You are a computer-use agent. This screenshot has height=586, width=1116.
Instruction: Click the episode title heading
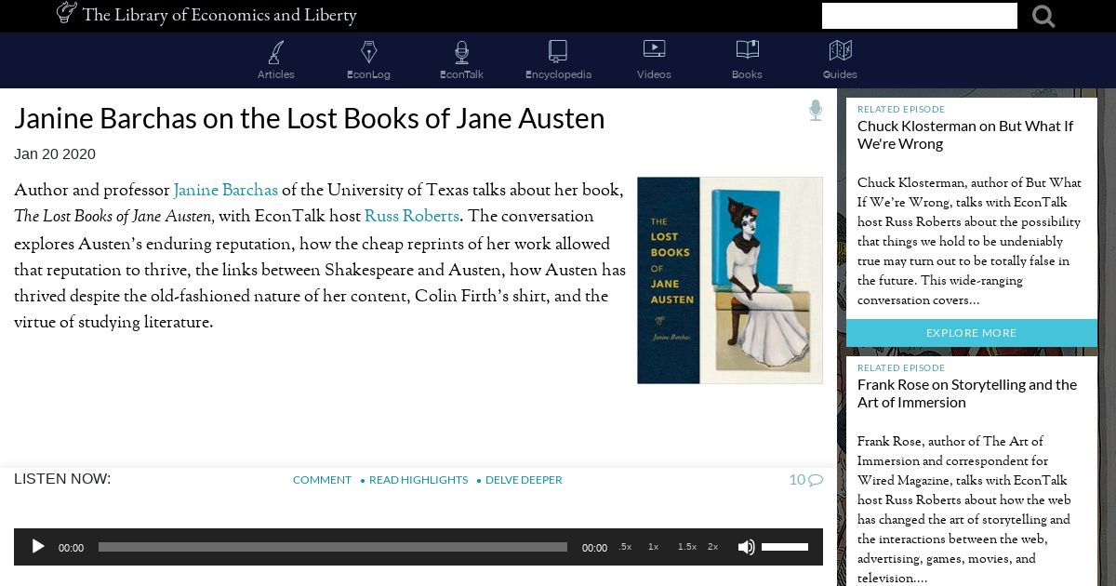310,119
